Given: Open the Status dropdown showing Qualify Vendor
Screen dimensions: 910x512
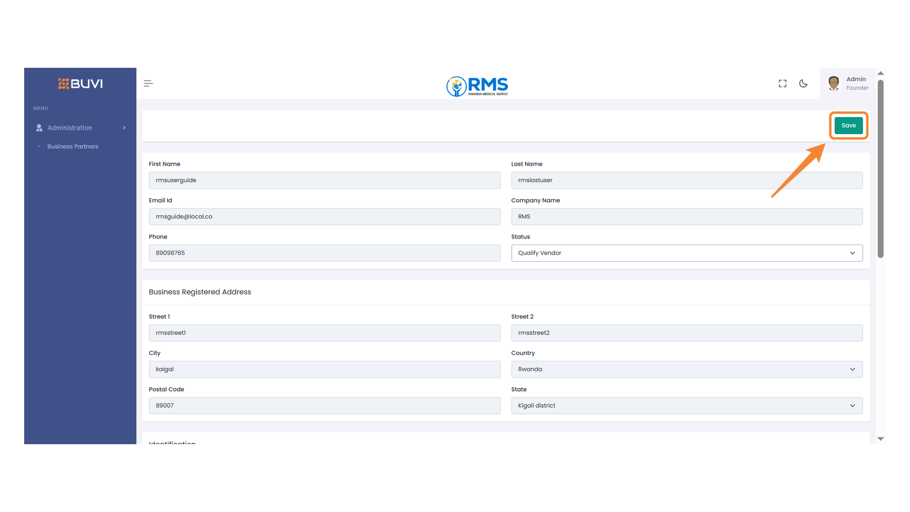Looking at the screenshot, I should coord(686,253).
